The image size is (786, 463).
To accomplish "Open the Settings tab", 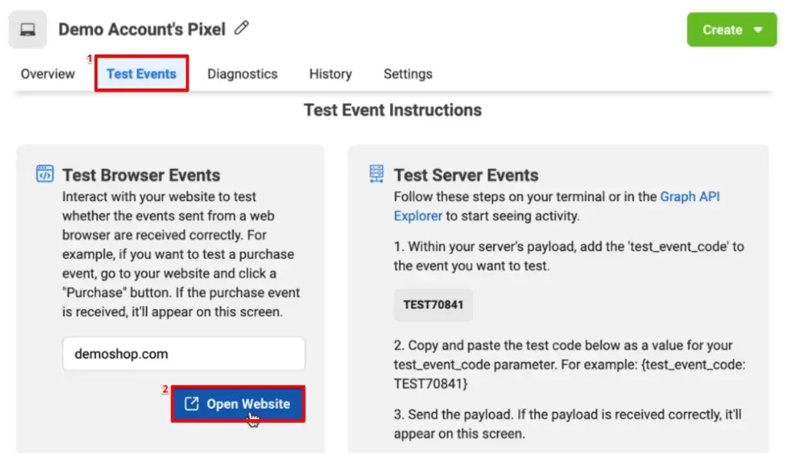I will 408,74.
